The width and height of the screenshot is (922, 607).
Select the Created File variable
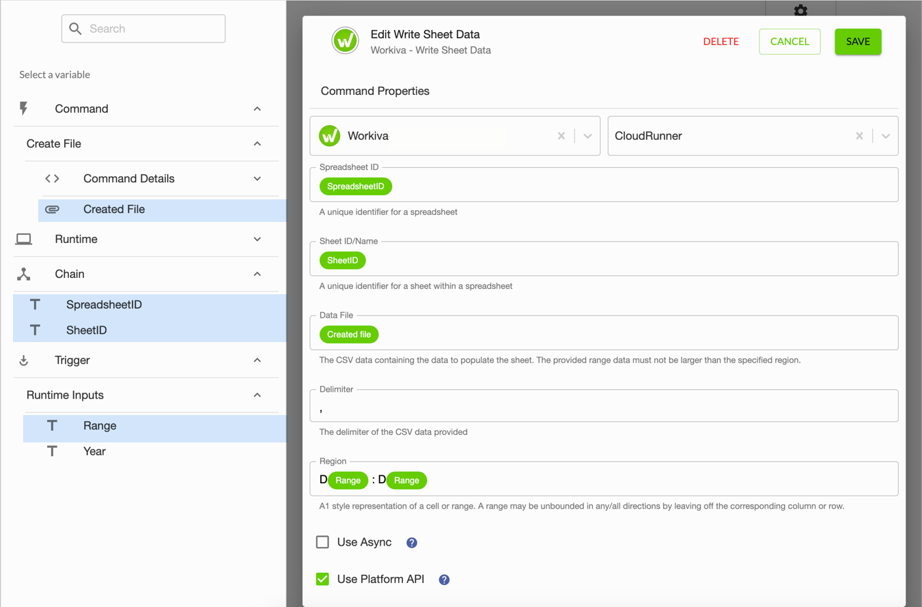point(162,210)
